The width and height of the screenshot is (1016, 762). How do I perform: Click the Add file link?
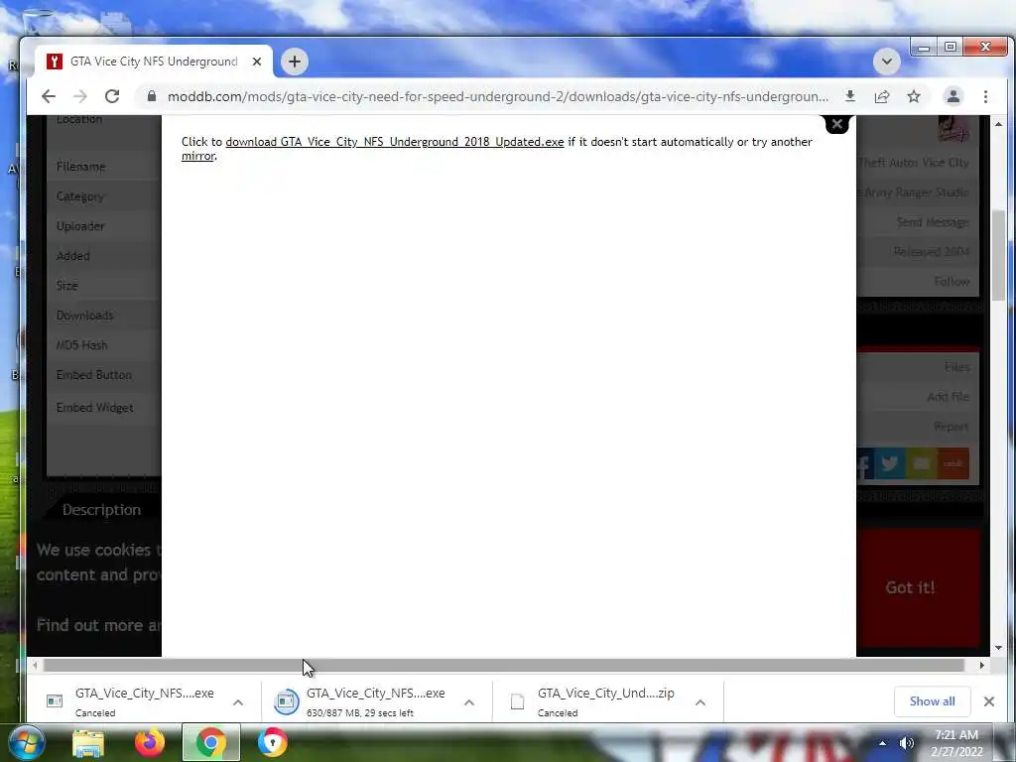point(948,397)
